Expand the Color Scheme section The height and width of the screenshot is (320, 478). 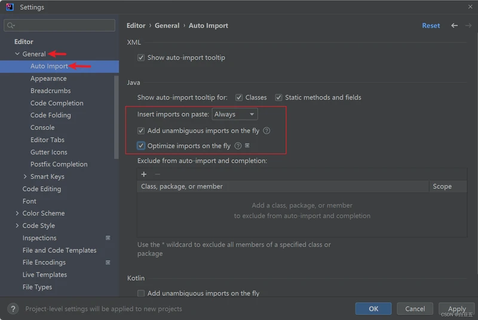pos(17,213)
